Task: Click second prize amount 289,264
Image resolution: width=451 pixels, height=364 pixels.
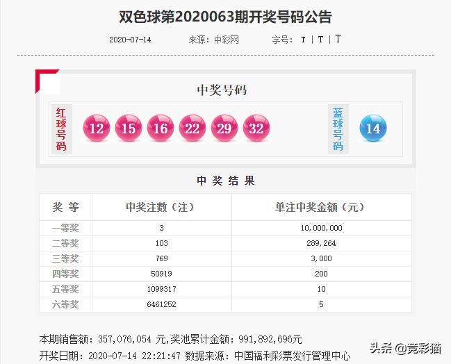Action: 321,244
